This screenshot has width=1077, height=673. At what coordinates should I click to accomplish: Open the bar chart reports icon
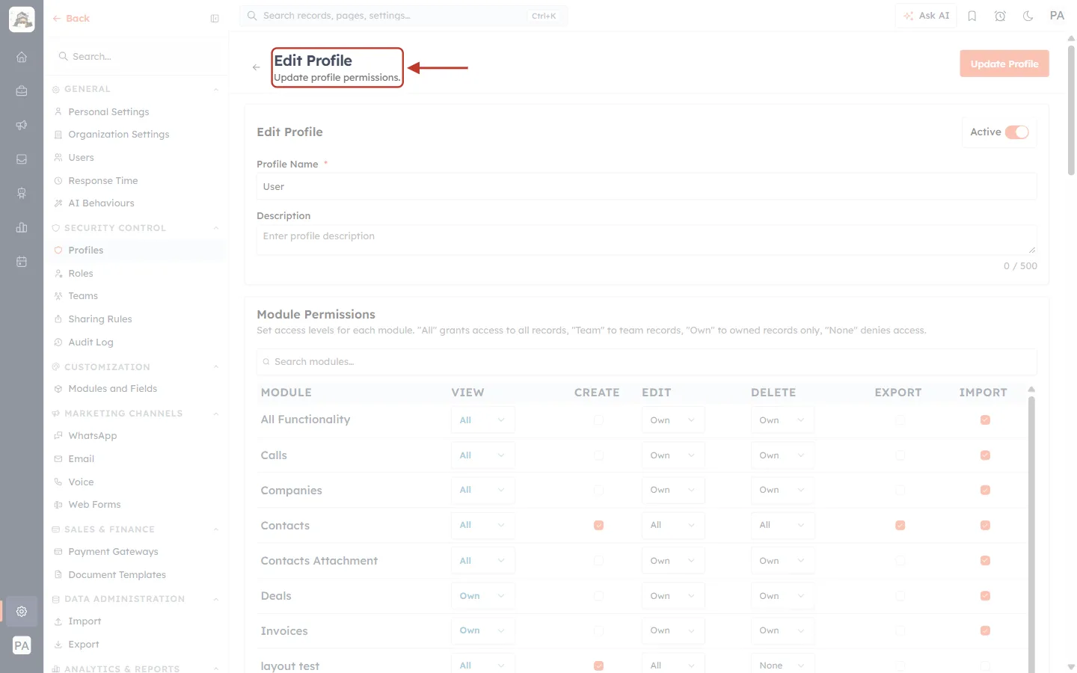click(22, 227)
